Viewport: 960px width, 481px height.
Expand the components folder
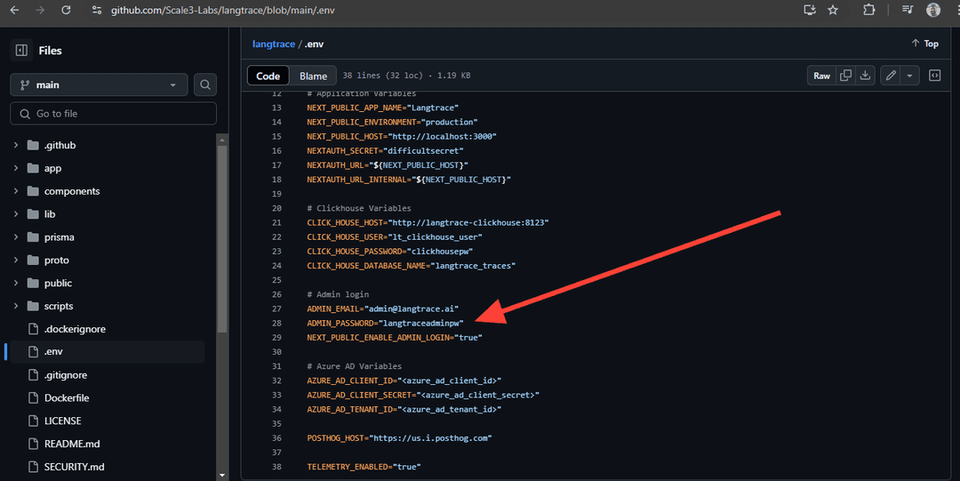[16, 191]
